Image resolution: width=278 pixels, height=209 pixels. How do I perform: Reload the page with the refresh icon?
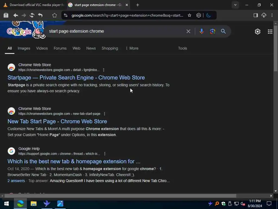32,16
